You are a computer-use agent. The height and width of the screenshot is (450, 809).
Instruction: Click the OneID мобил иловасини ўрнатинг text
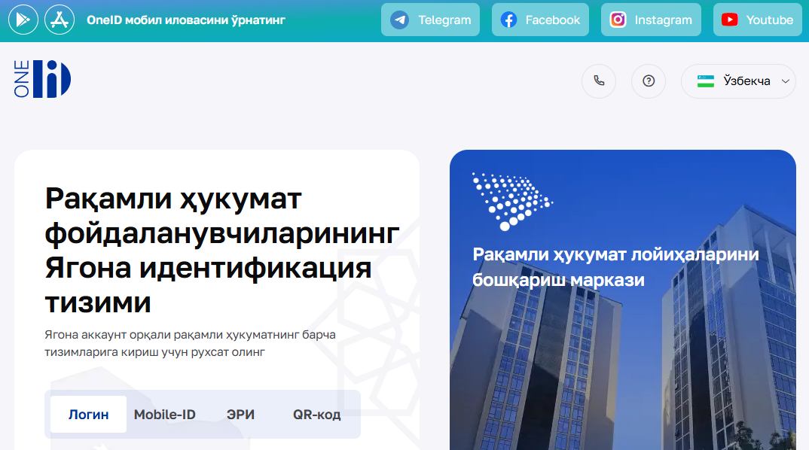186,20
